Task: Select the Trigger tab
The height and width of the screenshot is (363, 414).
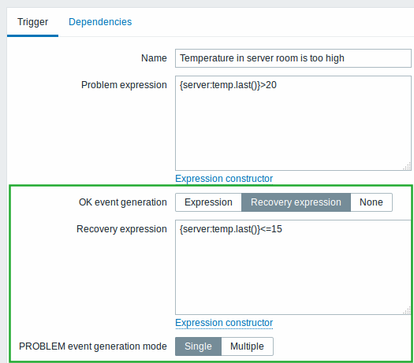Action: 33,22
